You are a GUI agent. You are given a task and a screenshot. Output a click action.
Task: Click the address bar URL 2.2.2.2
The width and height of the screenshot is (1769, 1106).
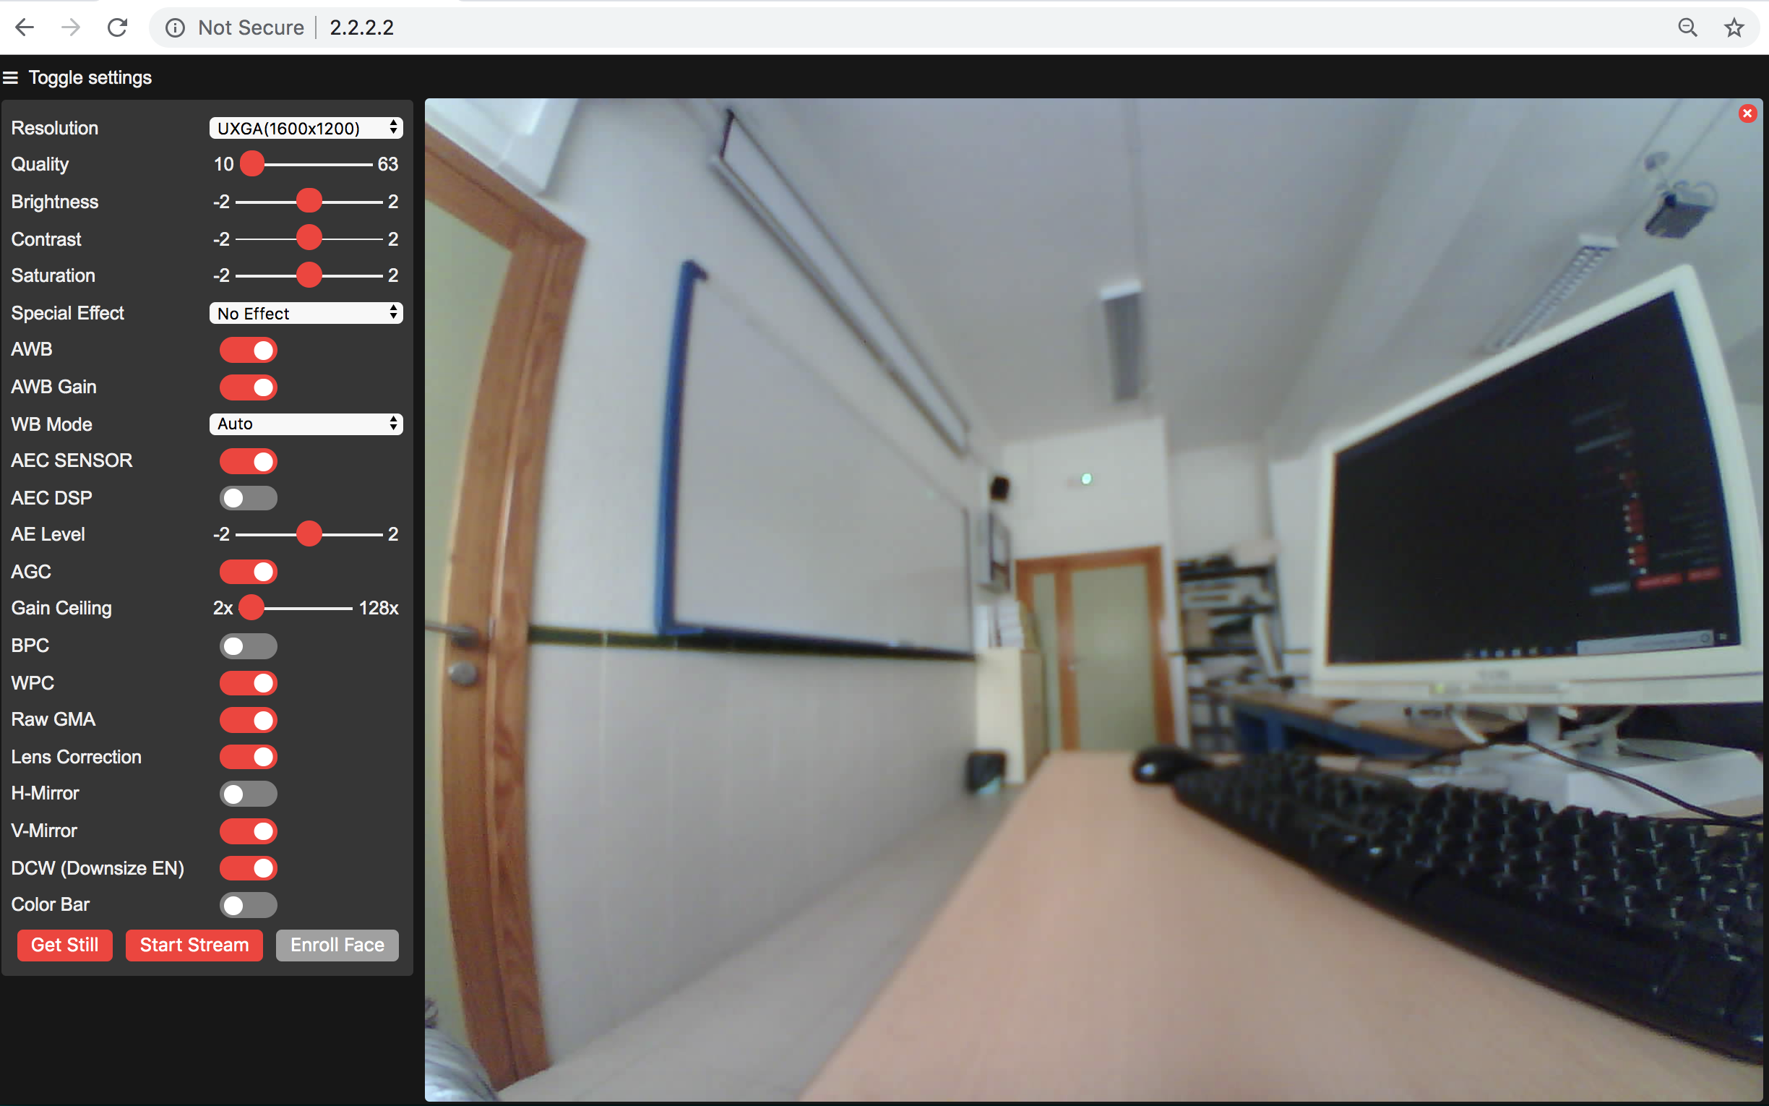pos(362,27)
